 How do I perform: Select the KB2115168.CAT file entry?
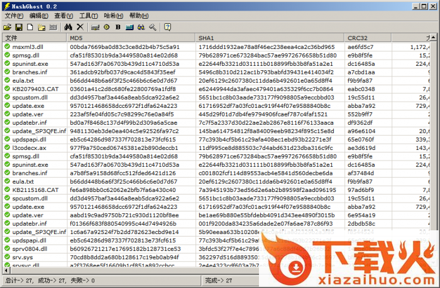click(x=34, y=189)
